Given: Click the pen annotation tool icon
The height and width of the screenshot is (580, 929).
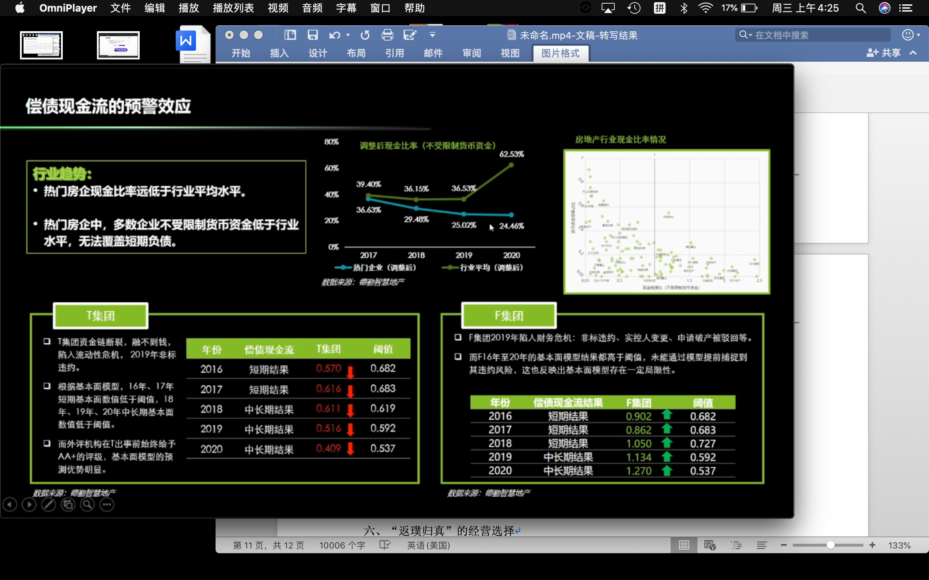Looking at the screenshot, I should pyautogui.click(x=48, y=505).
